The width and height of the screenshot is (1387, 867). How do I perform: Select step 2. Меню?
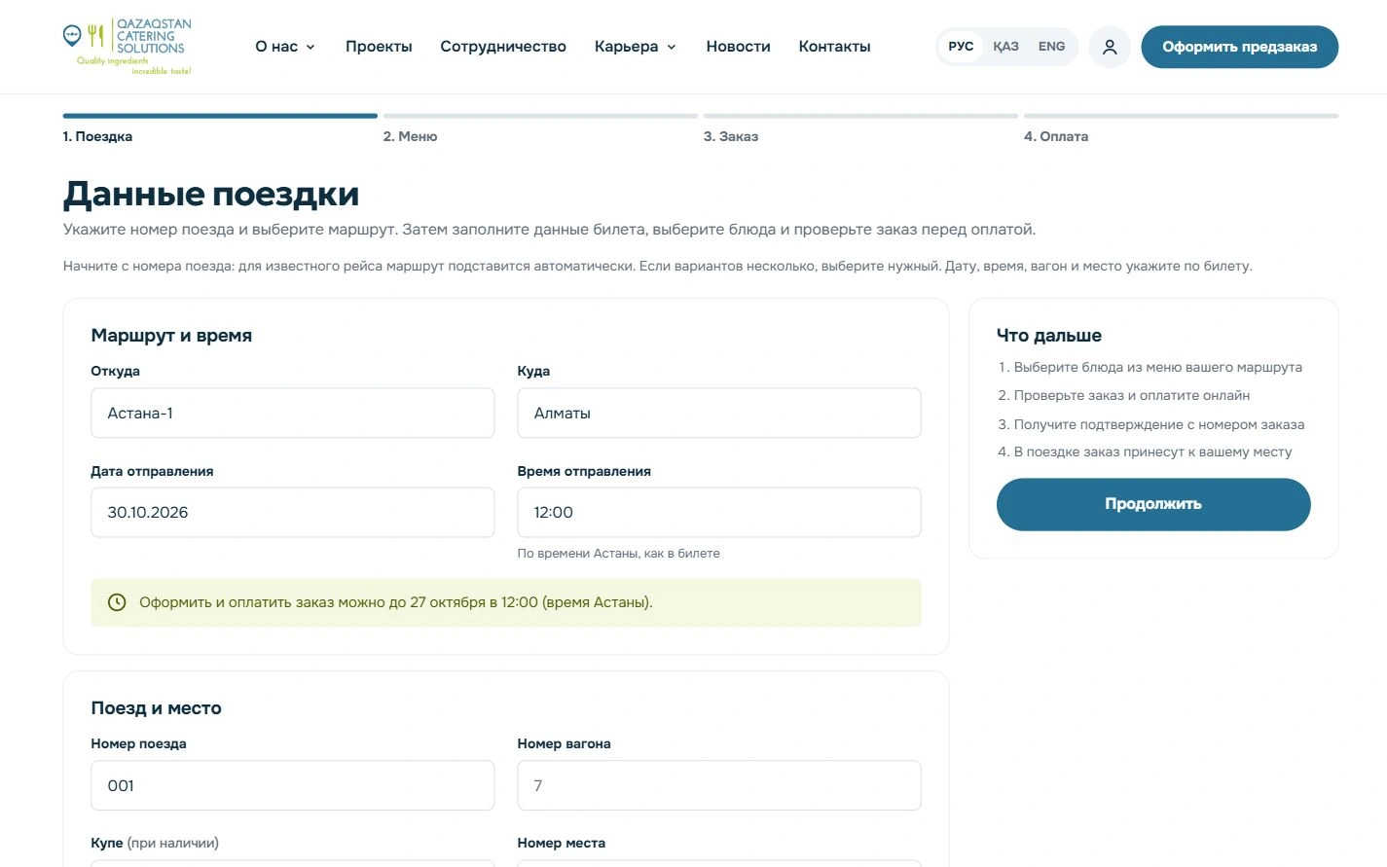[x=540, y=129]
